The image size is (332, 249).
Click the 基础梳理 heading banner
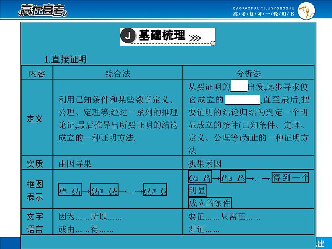168,37
